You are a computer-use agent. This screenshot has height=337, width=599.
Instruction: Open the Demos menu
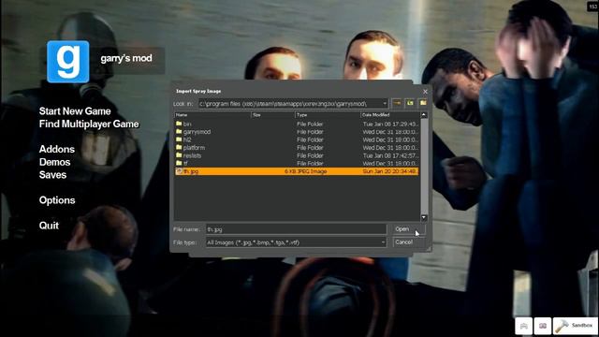pos(54,162)
